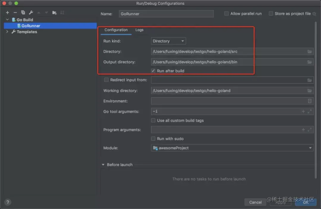Add a new run configuration with plus icon
The width and height of the screenshot is (321, 209).
7,13
